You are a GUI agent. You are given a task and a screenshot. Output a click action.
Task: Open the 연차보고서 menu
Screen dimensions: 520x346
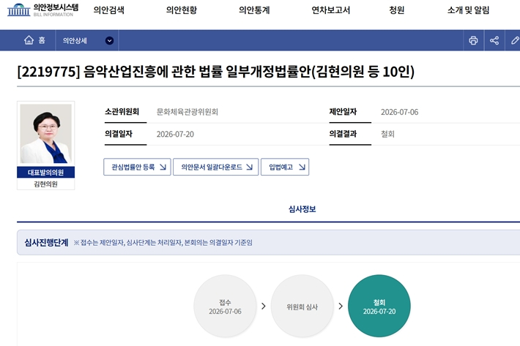pyautogui.click(x=330, y=10)
